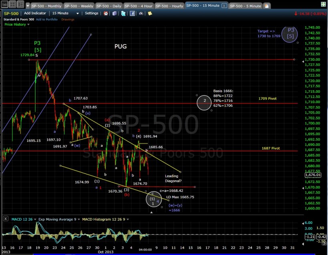
Task: Select the circled 2 wave marker
Action: [x=204, y=103]
